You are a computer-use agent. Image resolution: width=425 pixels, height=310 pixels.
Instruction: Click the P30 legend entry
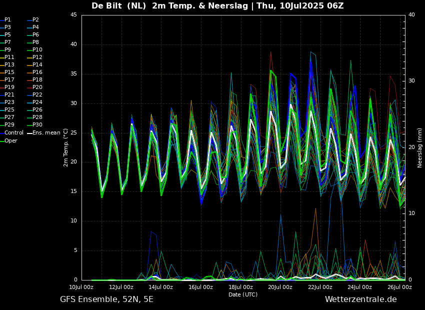click(x=37, y=125)
